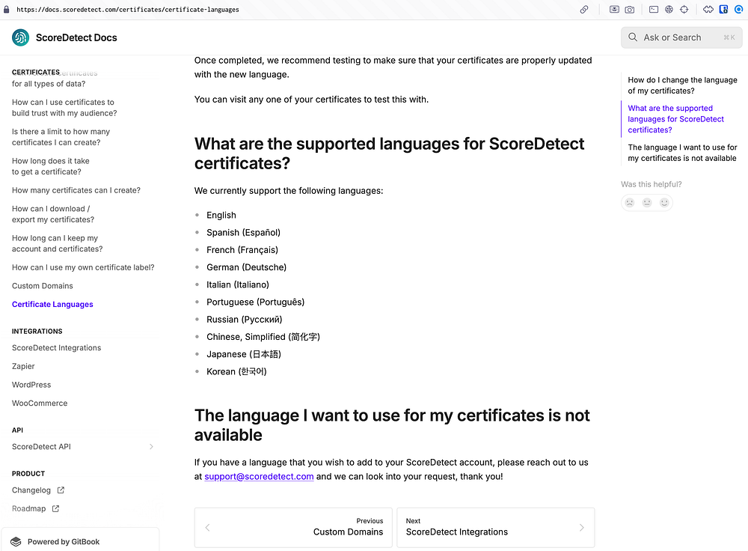Open 'Is there a limit to how many certificates' page
Screen dimensions: 748x551
click(61, 137)
